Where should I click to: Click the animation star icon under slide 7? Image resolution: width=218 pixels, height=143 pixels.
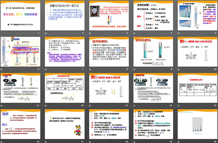pyautogui.click(x=46, y=69)
